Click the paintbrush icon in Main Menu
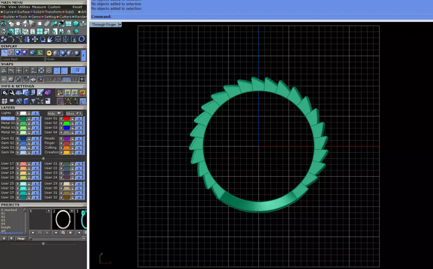Image resolution: width=433 pixels, height=269 pixels. pos(61,24)
